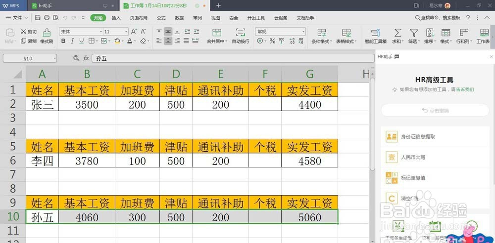Toggle align text left
The height and width of the screenshot is (243, 495).
[159, 40]
